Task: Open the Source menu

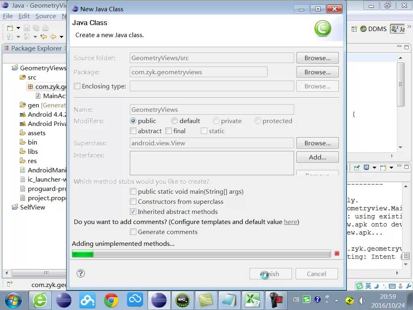Action: (46, 16)
